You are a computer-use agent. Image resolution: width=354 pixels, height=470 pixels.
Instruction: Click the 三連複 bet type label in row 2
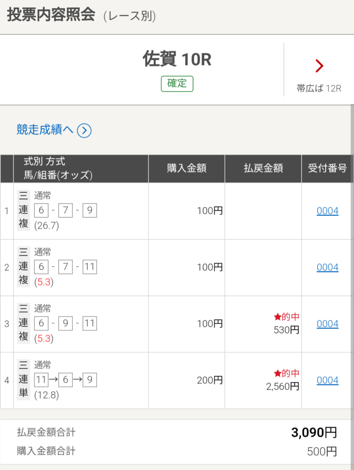pos(24,267)
